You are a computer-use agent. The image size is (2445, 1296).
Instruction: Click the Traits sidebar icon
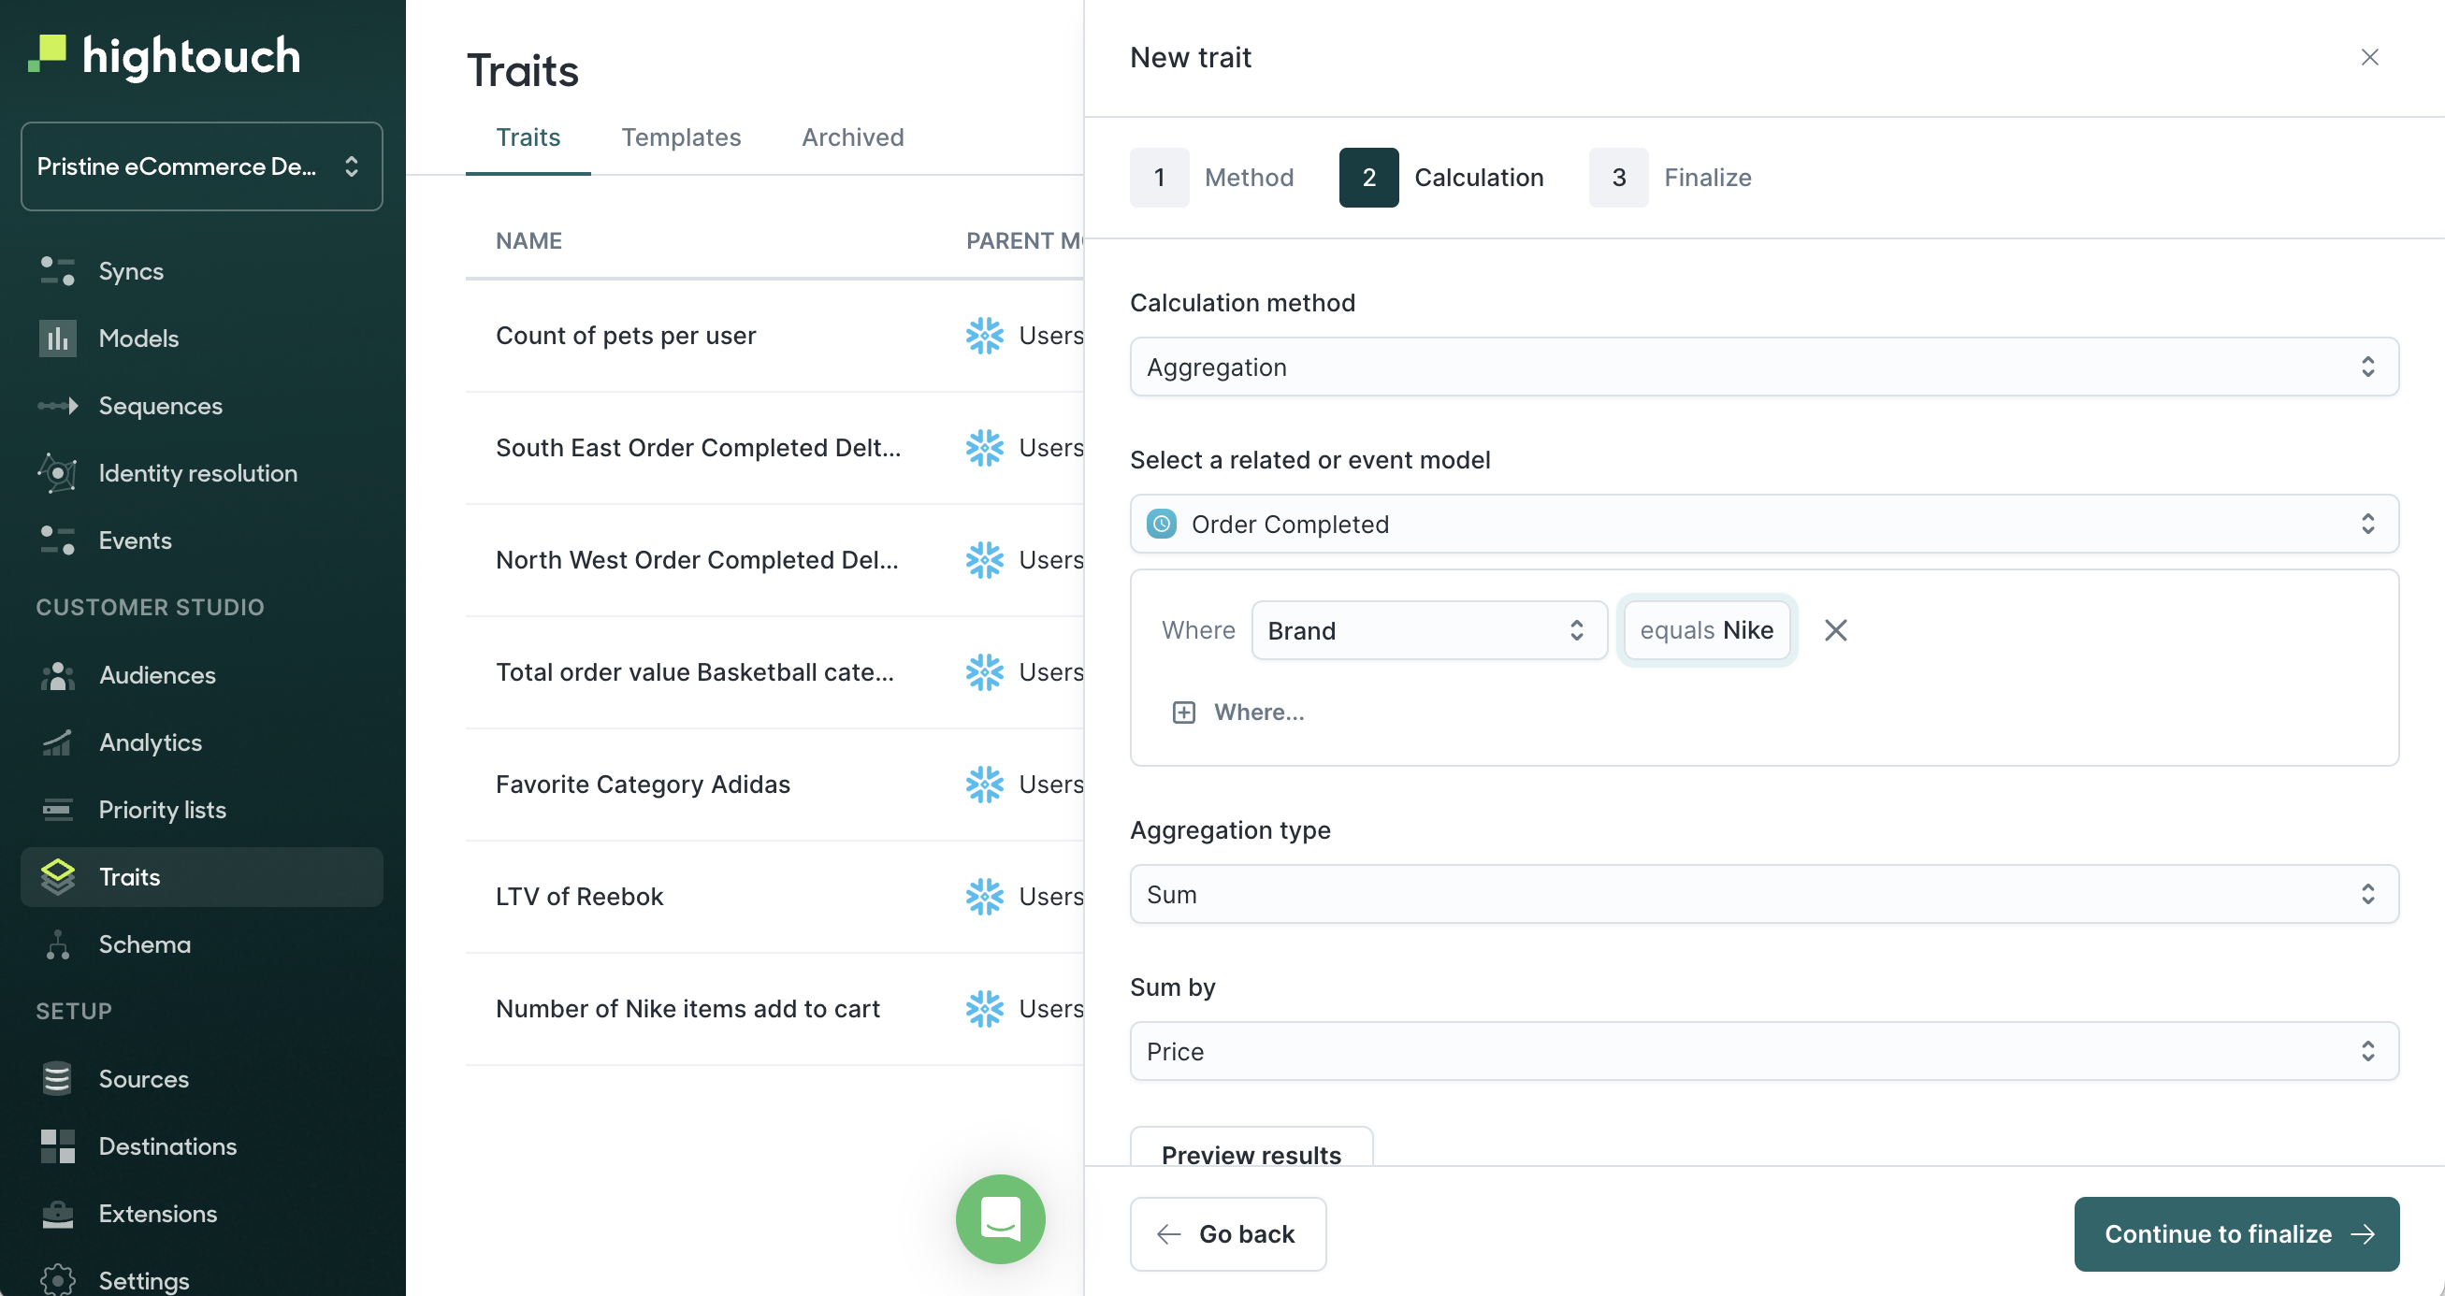(x=58, y=874)
